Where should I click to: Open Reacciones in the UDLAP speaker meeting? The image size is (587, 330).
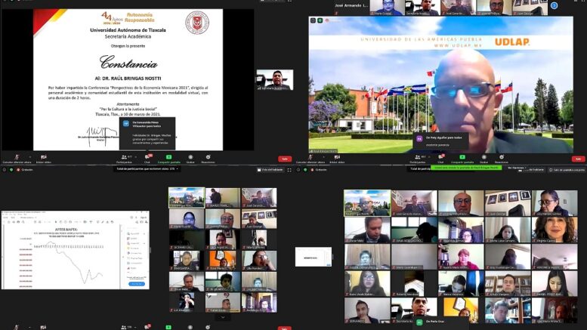[501, 158]
